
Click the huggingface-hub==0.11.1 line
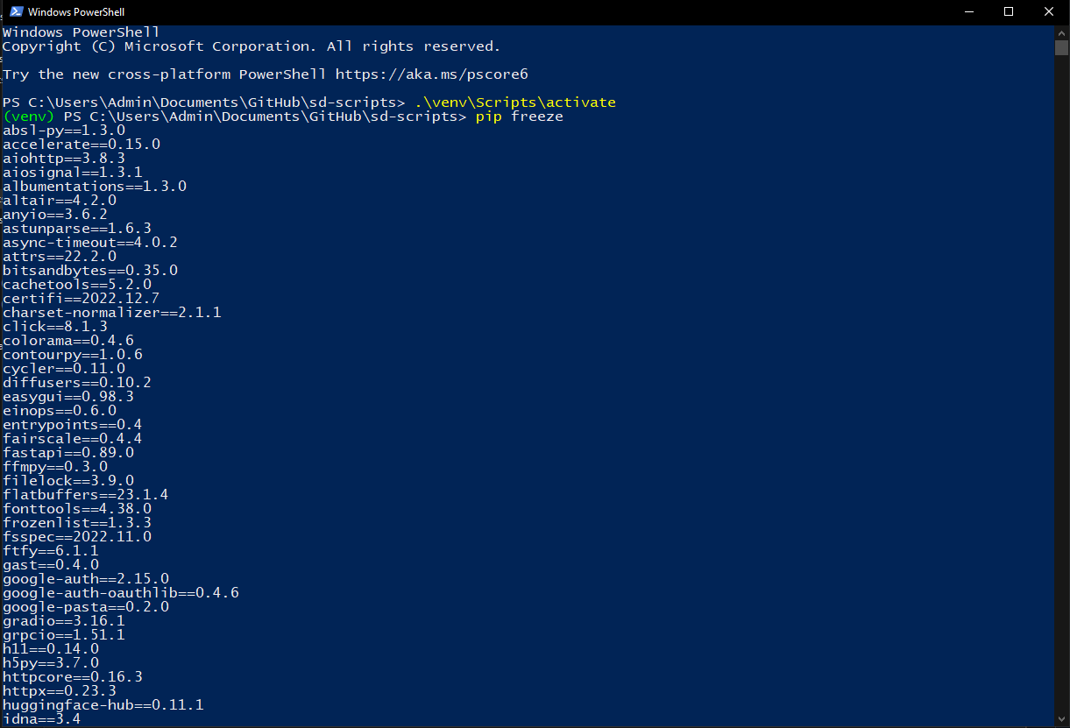pyautogui.click(x=103, y=704)
